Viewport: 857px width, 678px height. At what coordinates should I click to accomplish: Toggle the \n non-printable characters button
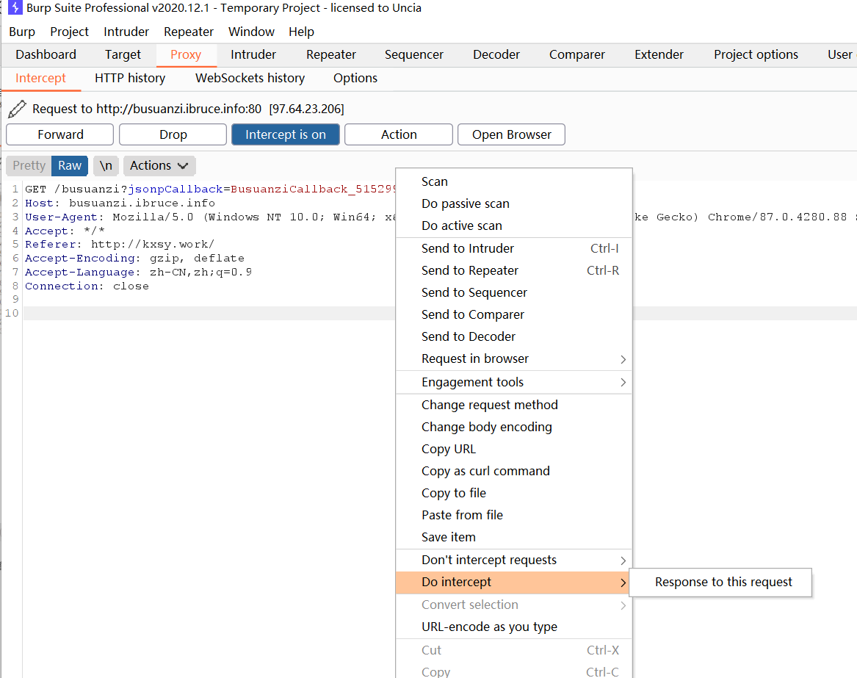106,166
